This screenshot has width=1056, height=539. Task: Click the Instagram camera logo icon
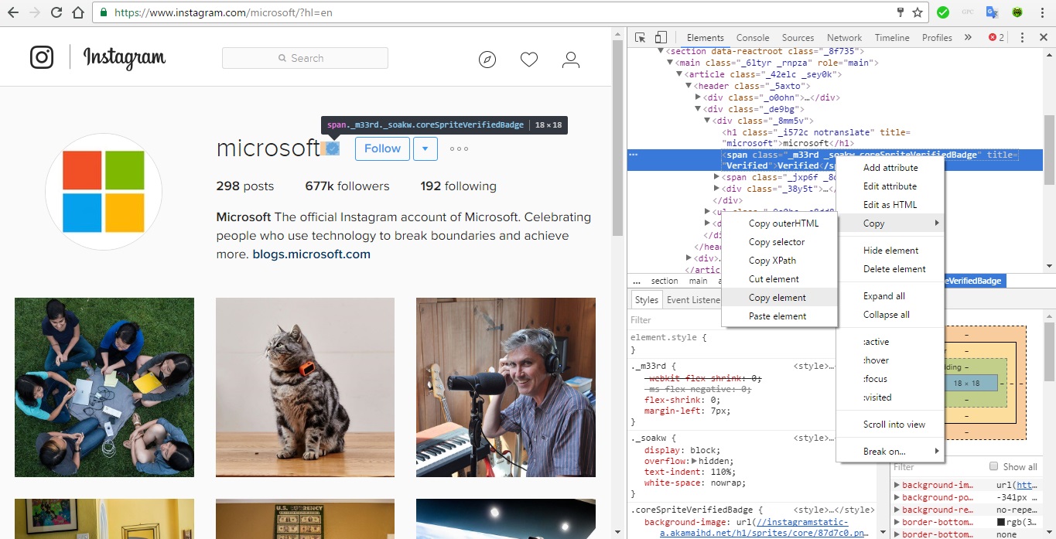42,58
